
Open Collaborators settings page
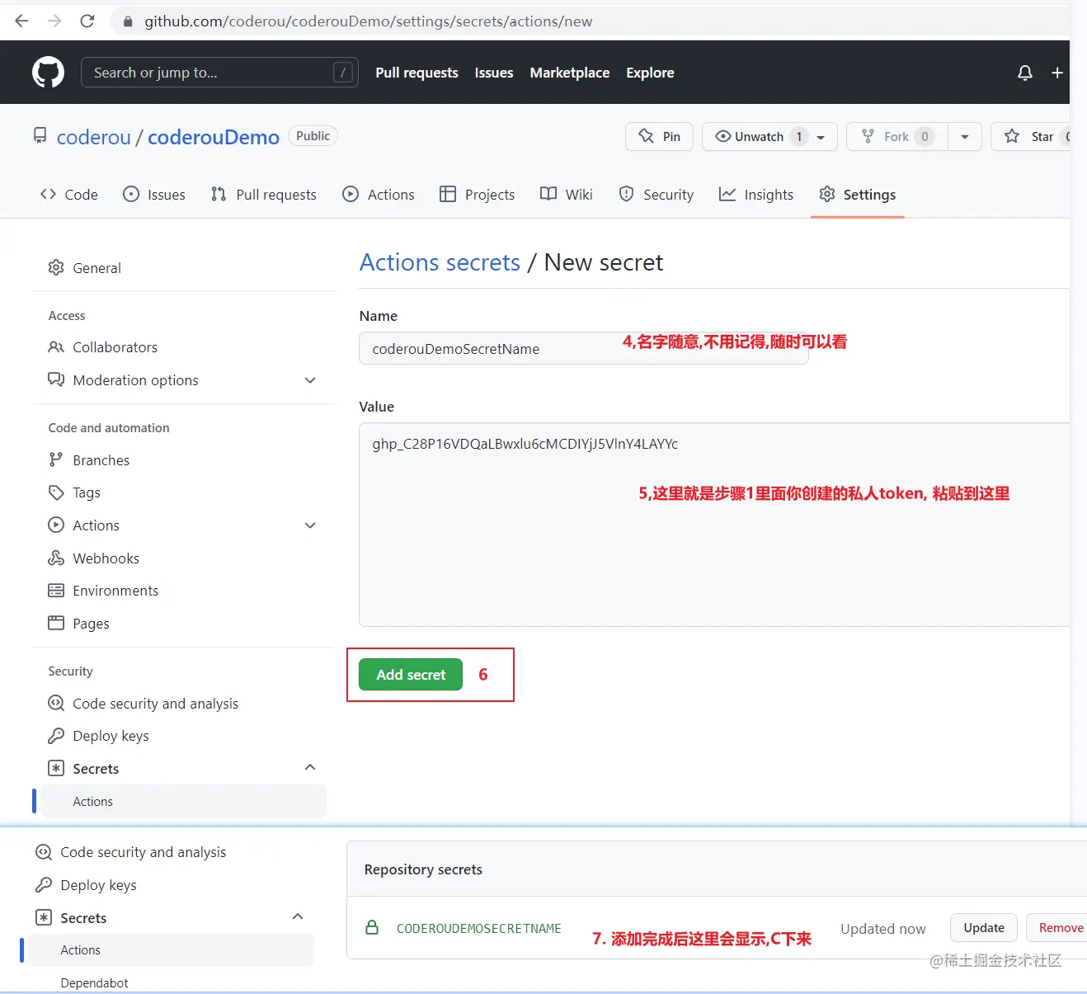tap(115, 347)
